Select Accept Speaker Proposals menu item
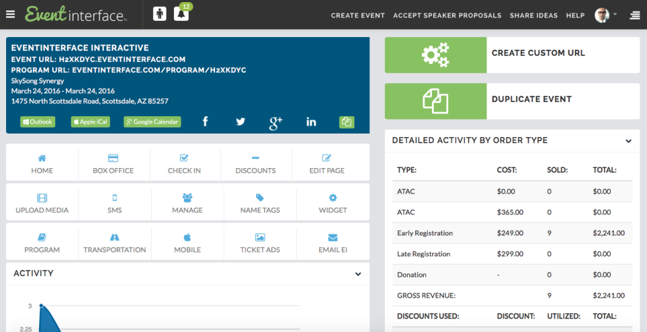This screenshot has width=647, height=332. coord(448,16)
